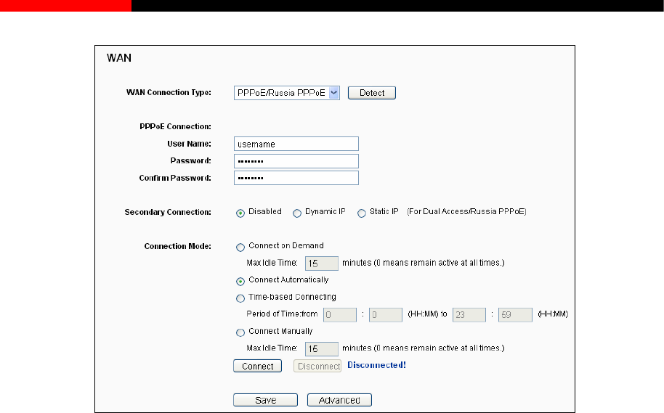664x413 pixels.
Task: Click the User Name input field
Action: 296,144
